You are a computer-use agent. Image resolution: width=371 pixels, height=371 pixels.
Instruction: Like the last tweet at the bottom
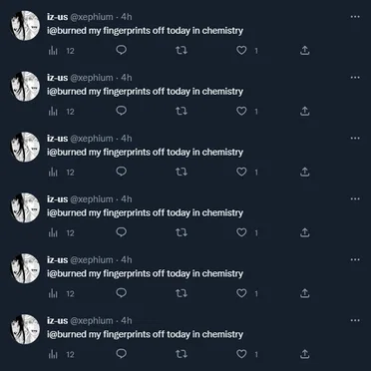241,354
